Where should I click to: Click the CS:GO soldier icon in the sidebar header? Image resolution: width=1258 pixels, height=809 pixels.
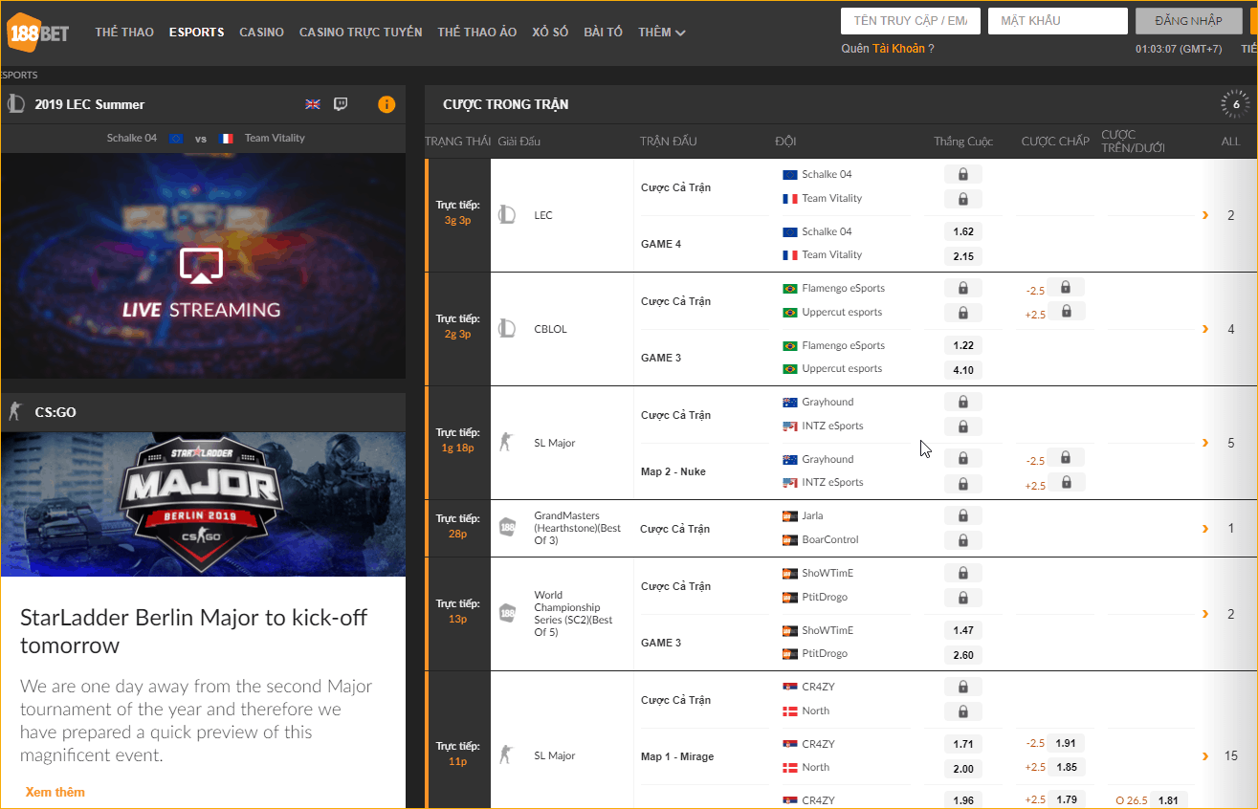point(14,412)
